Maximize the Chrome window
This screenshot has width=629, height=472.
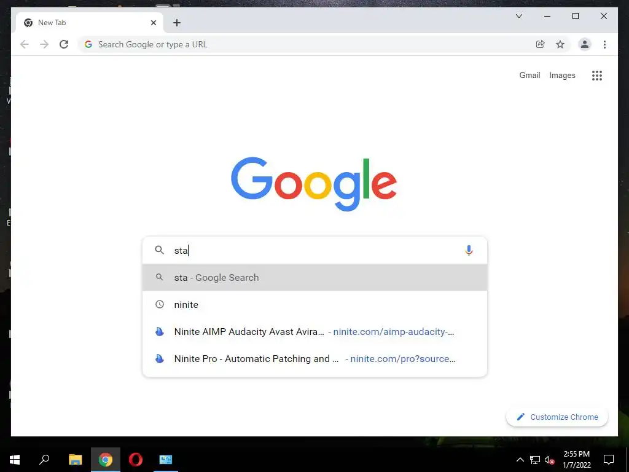575,16
